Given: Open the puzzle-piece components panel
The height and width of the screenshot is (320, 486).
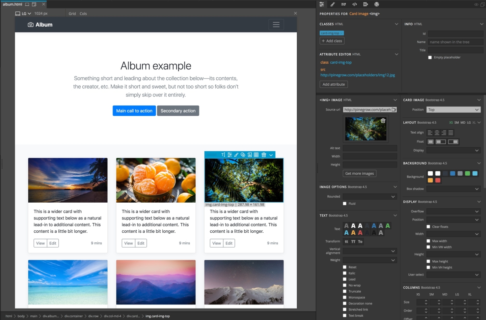Looking at the screenshot, I should click(366, 4).
